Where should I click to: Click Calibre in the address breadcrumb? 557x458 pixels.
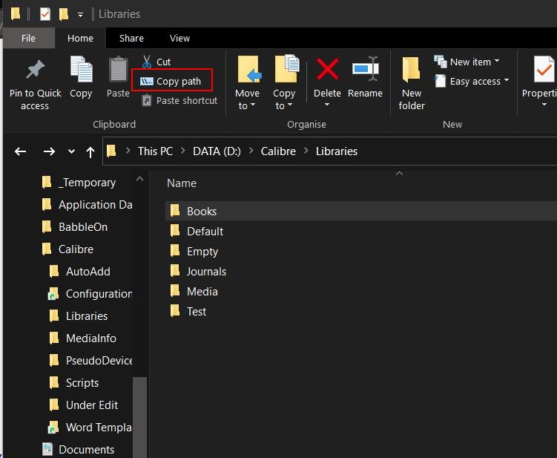click(x=278, y=151)
